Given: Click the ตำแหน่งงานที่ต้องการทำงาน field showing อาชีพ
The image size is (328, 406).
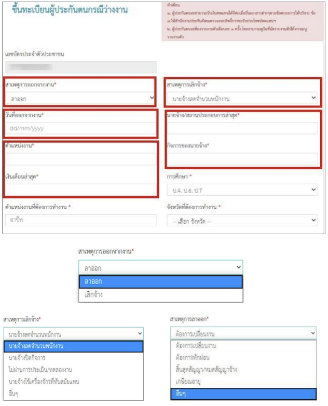Looking at the screenshot, I should 81,220.
